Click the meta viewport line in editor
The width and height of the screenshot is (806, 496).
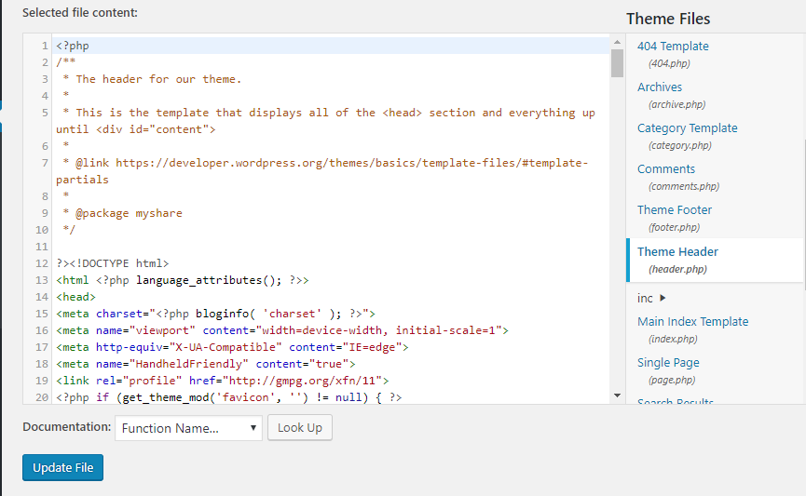[x=280, y=330]
